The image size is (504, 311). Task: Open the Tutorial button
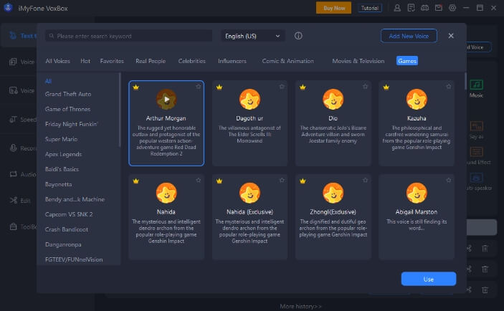(x=370, y=8)
